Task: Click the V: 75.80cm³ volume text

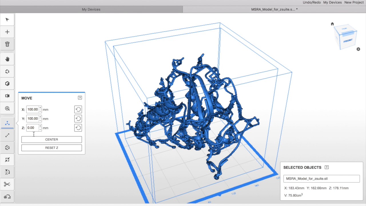Action: (294, 195)
